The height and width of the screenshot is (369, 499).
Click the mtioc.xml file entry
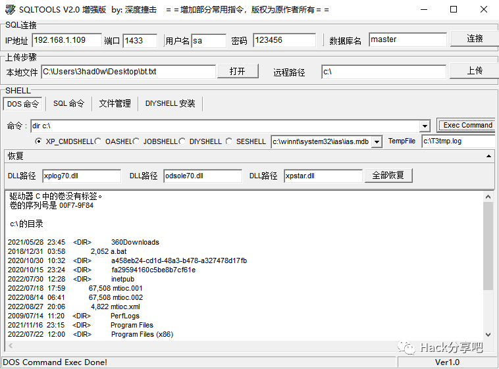click(x=125, y=307)
